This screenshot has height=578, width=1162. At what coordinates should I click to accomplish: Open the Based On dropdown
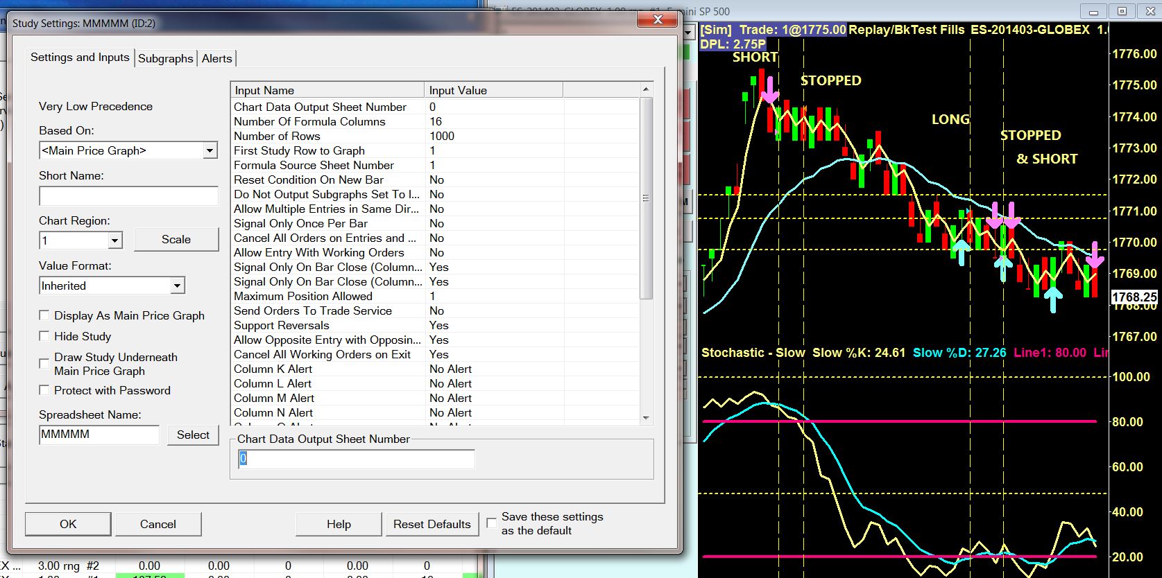point(210,150)
